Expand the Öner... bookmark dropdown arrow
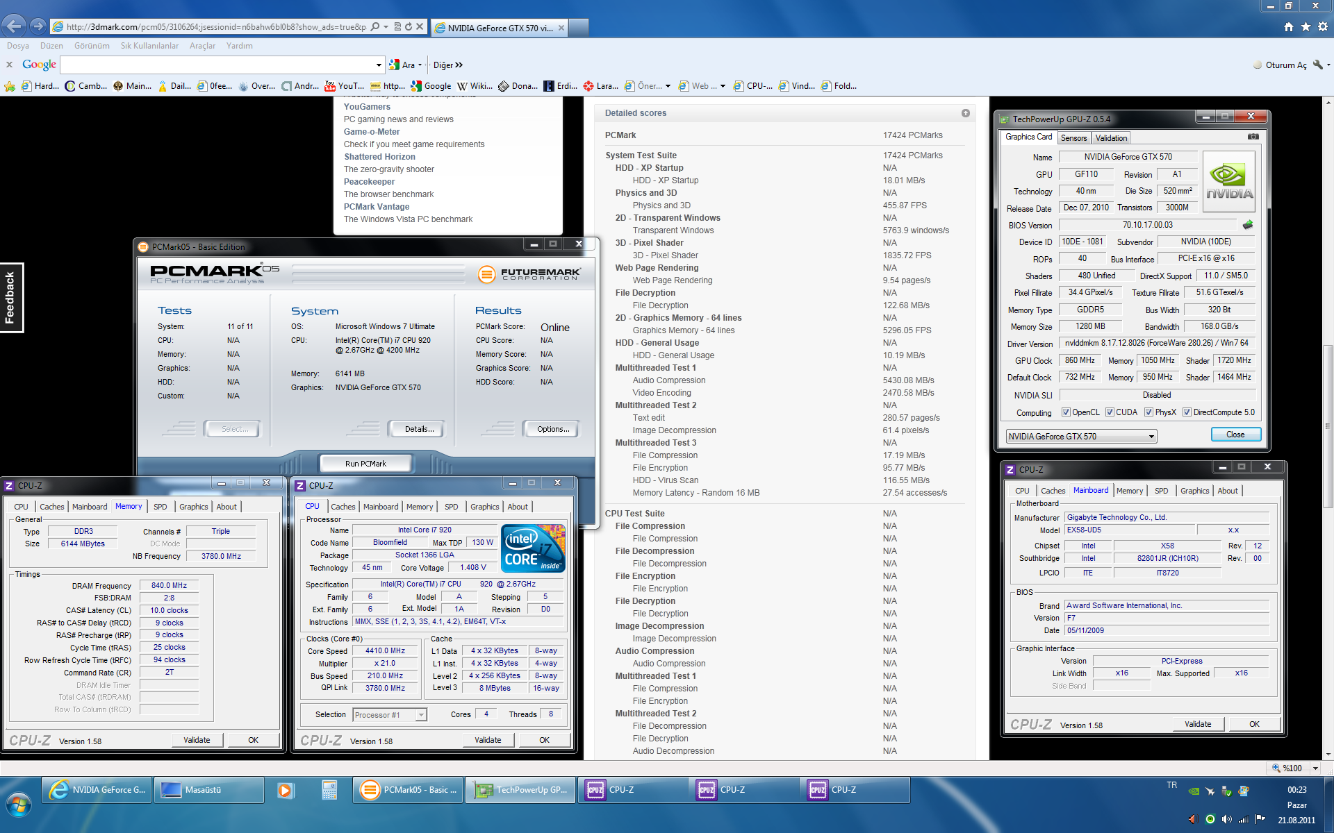This screenshot has height=833, width=1334. (x=668, y=86)
